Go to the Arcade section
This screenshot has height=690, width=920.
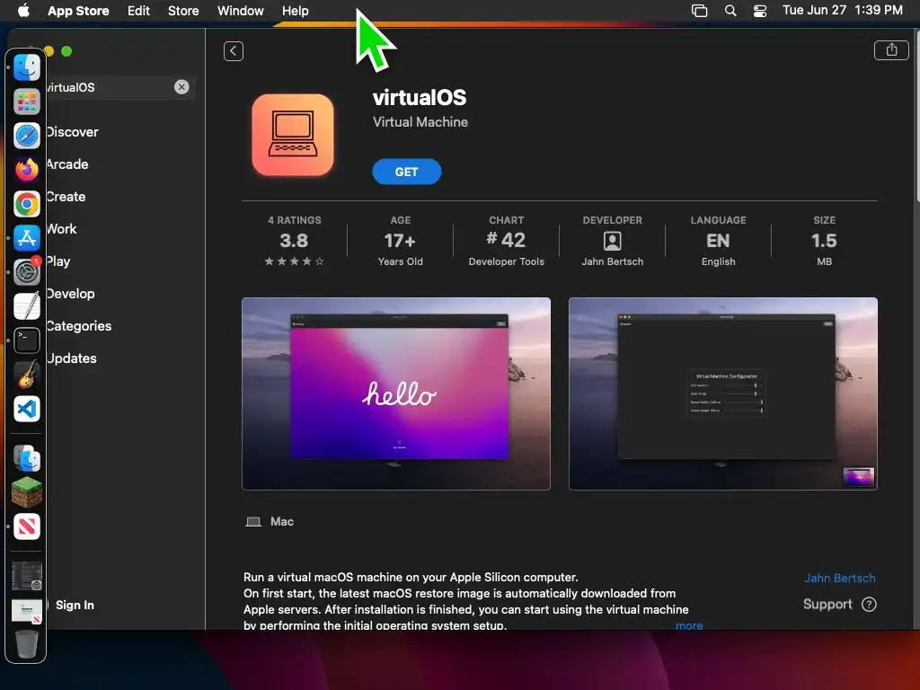(66, 164)
